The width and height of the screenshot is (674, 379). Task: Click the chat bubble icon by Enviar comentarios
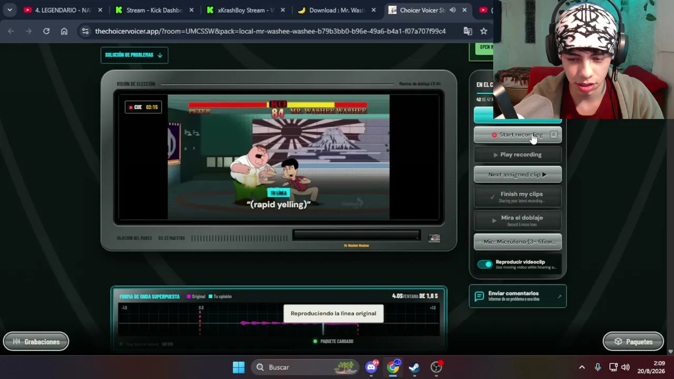click(479, 296)
